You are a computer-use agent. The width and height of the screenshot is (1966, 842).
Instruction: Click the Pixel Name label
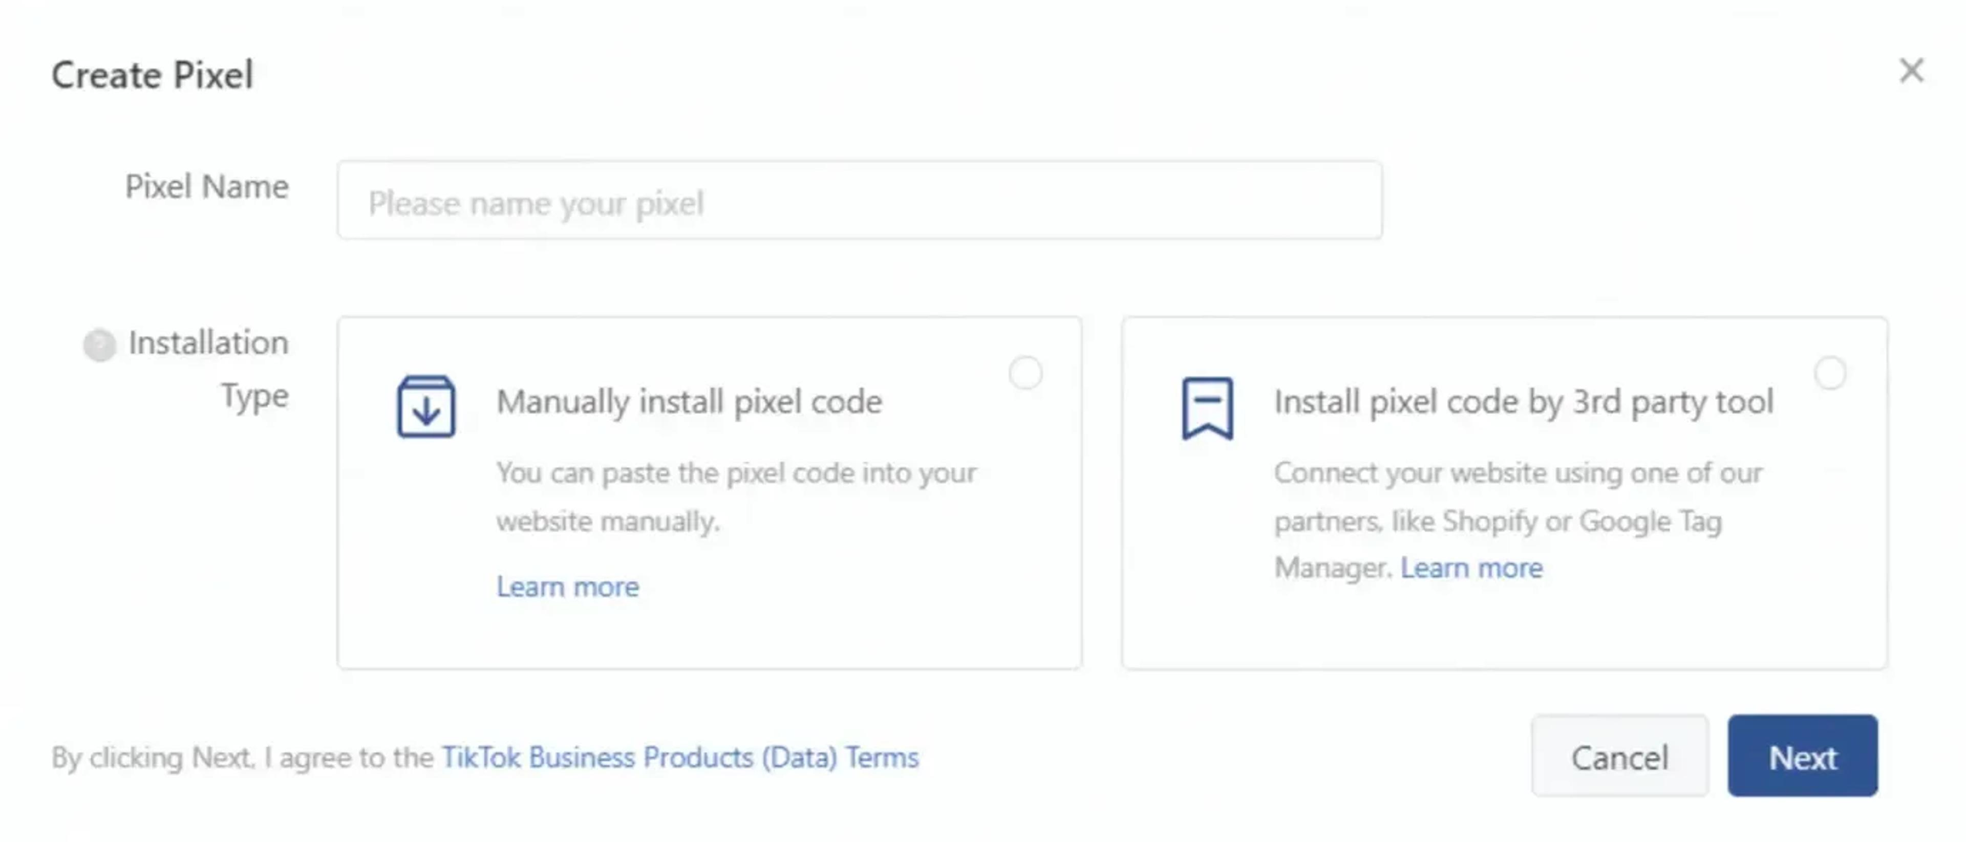(x=207, y=187)
